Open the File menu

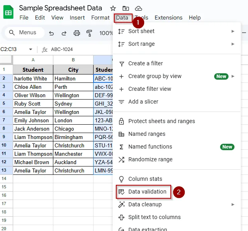[x=24, y=18]
